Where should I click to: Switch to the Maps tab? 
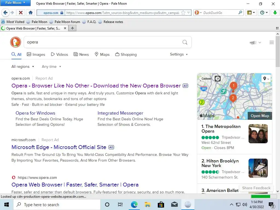point(102,54)
